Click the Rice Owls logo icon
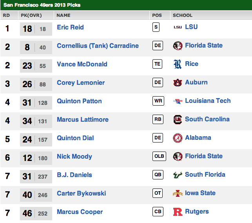 click(x=178, y=64)
